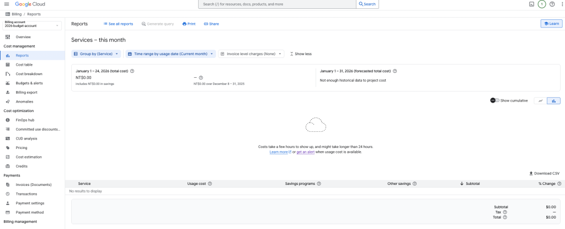Click the Pricing tag icon

click(x=8, y=148)
